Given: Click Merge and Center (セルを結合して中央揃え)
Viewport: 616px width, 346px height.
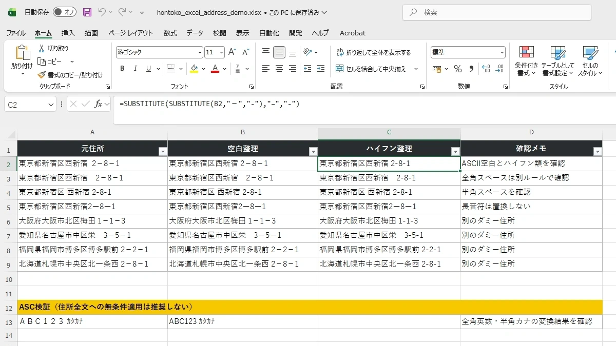Looking at the screenshot, I should coord(371,69).
